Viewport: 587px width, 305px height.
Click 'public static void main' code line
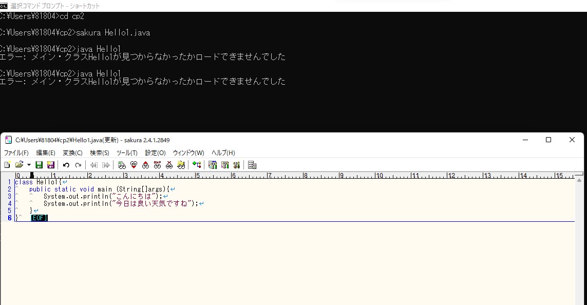(99, 189)
